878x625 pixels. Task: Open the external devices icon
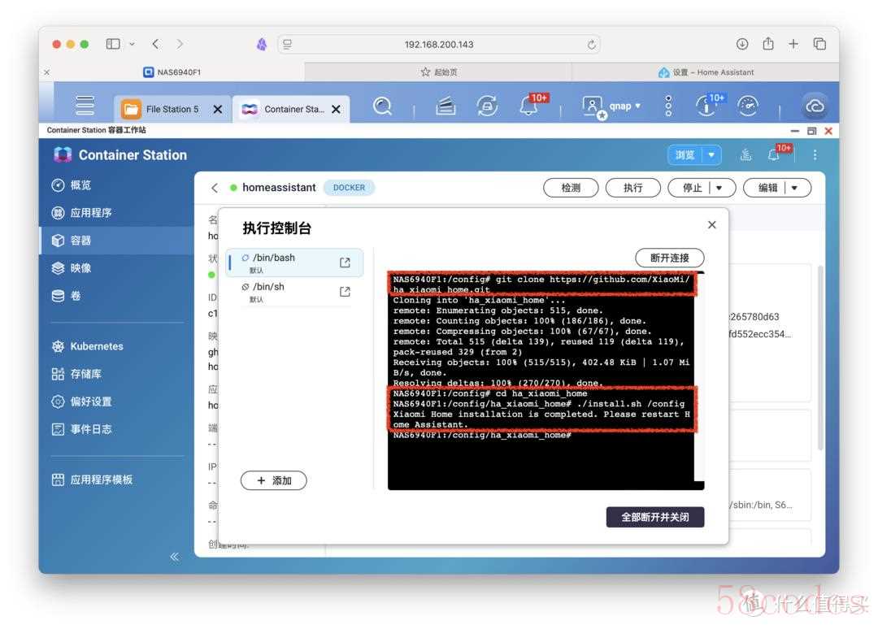[x=487, y=106]
